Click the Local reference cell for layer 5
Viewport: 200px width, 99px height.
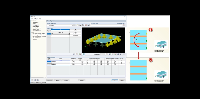click(73, 65)
